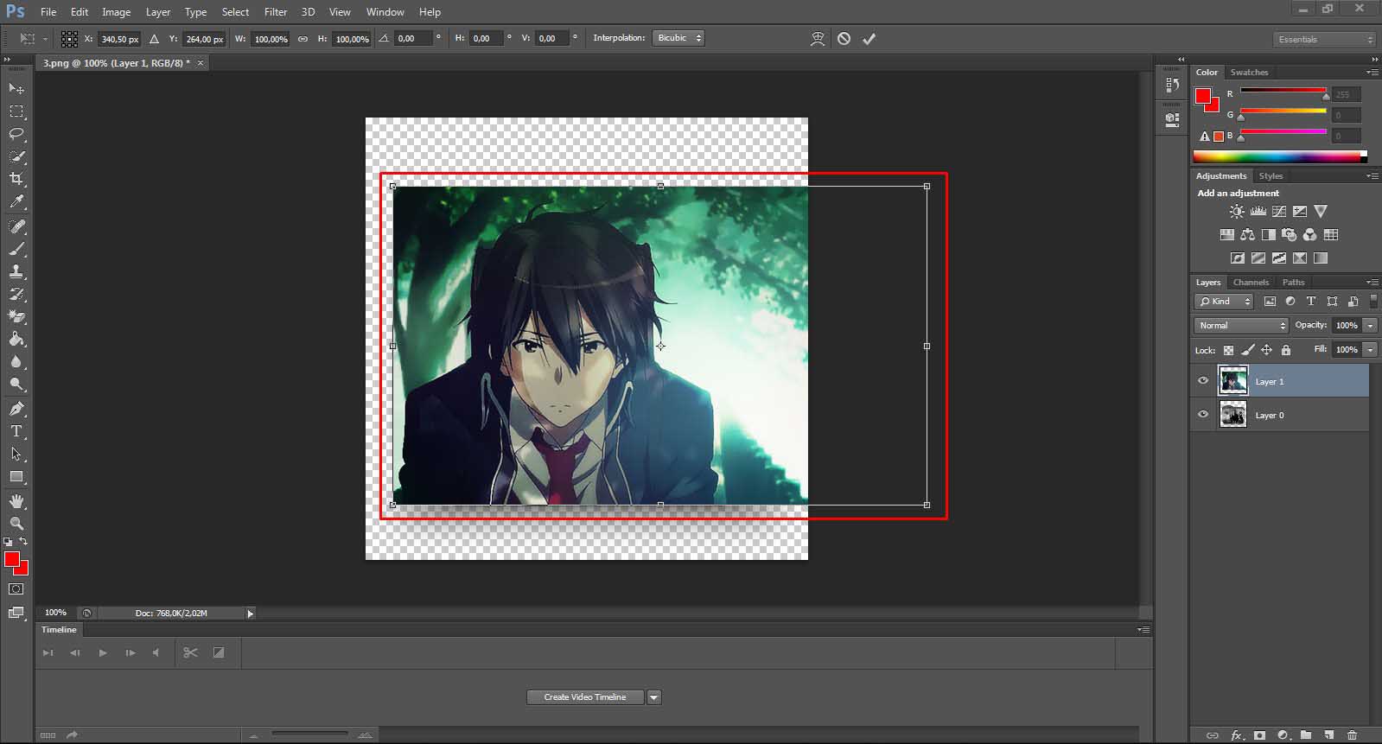Open the Essentials workspace dropdown
The height and width of the screenshot is (744, 1382).
click(1324, 40)
